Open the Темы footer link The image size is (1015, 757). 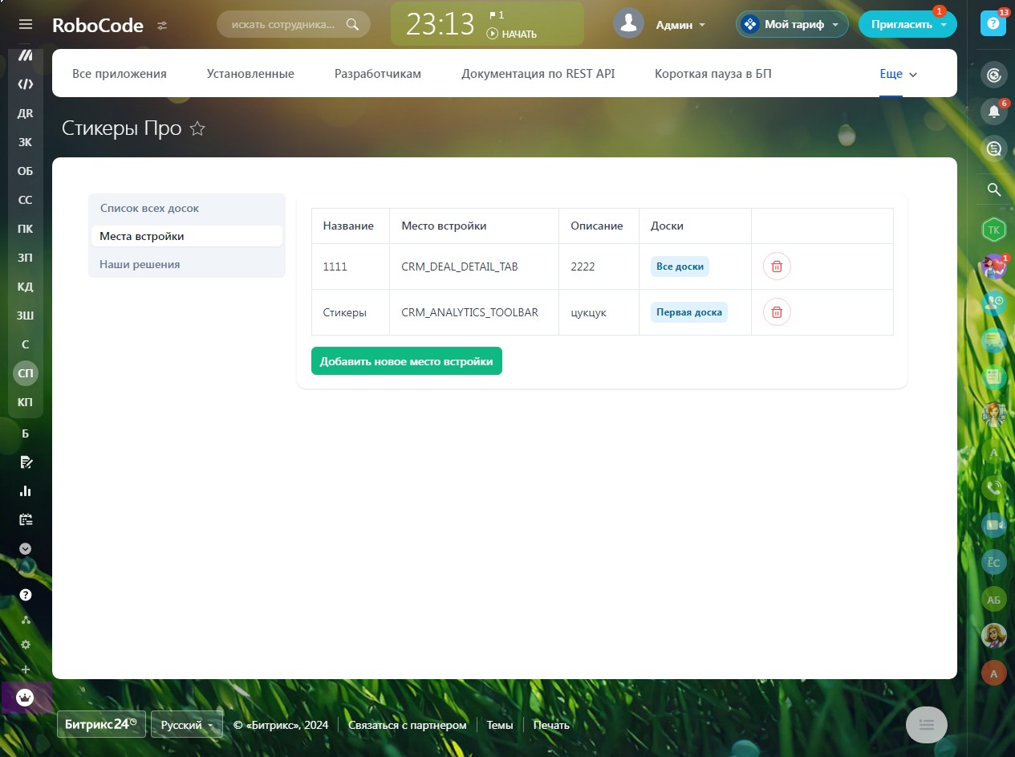(x=500, y=725)
